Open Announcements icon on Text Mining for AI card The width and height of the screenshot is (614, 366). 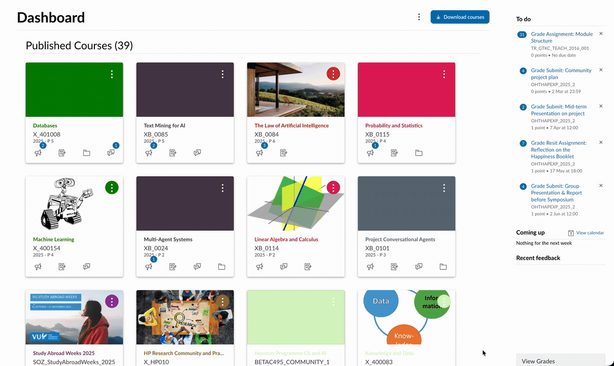coord(149,153)
